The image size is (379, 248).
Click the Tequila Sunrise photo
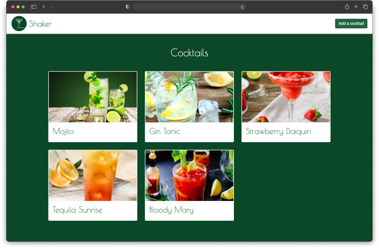[x=93, y=175]
